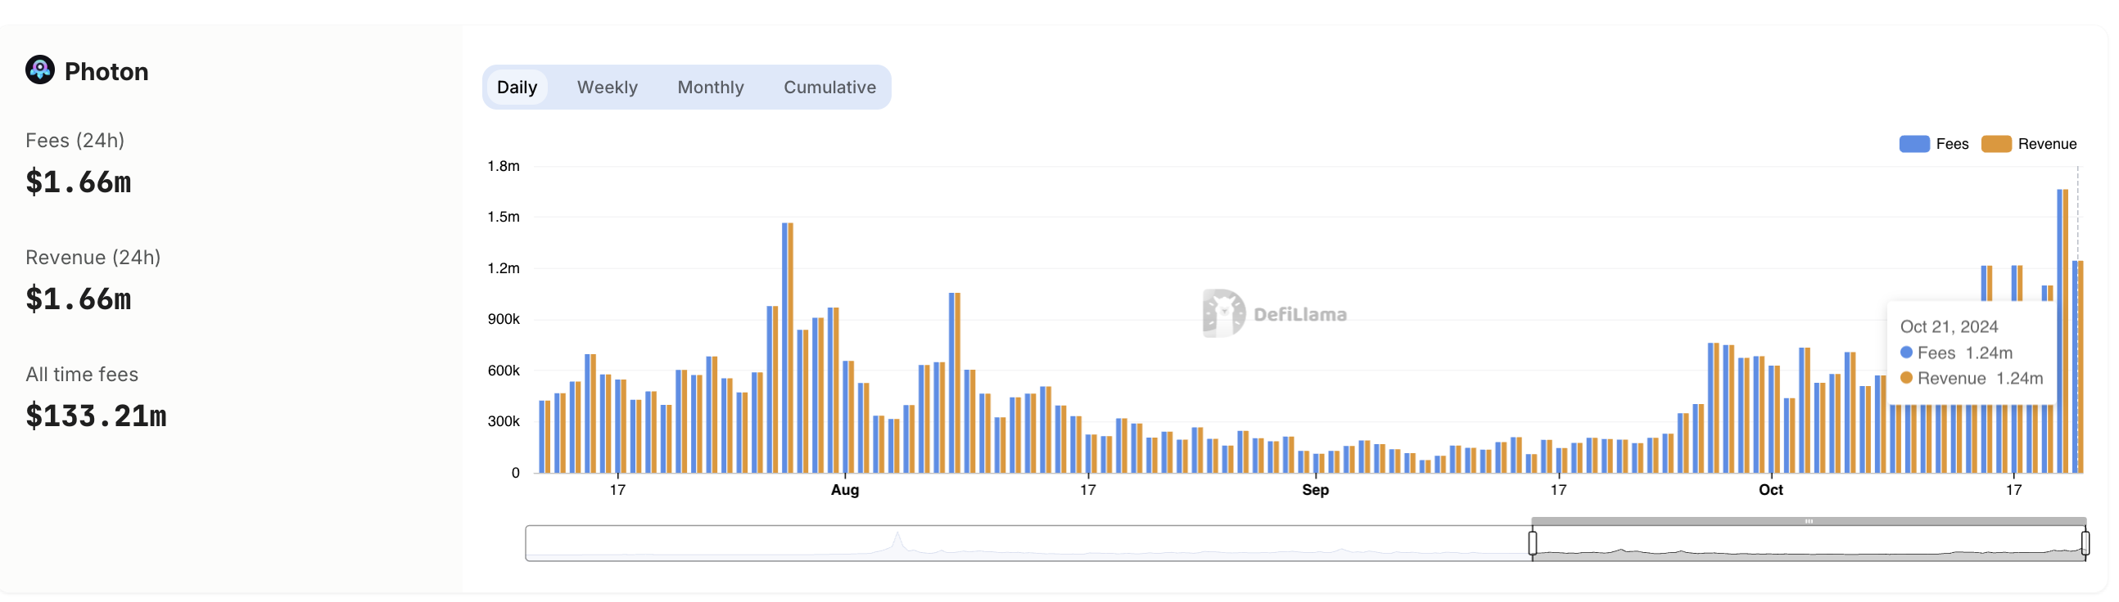Click the All time fees $133.21m value
This screenshot has width=2119, height=602.
(97, 416)
